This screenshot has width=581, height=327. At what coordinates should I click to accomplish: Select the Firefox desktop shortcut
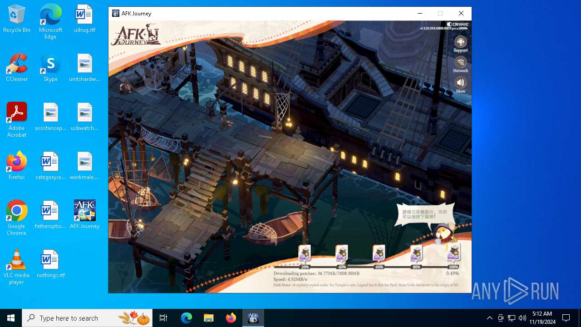click(x=17, y=166)
